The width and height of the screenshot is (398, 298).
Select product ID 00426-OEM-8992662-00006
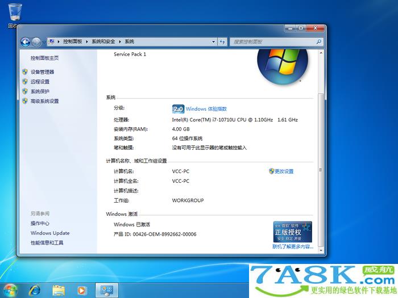[164, 234]
